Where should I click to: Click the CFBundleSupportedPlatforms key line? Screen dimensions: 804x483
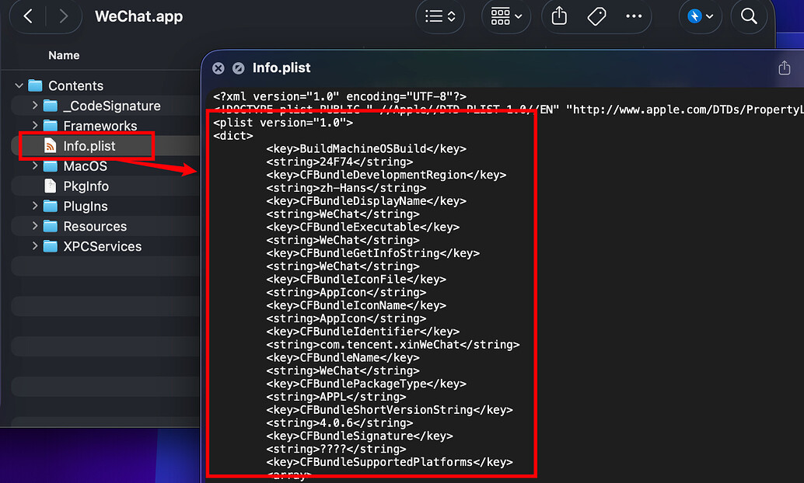pyautogui.click(x=390, y=462)
